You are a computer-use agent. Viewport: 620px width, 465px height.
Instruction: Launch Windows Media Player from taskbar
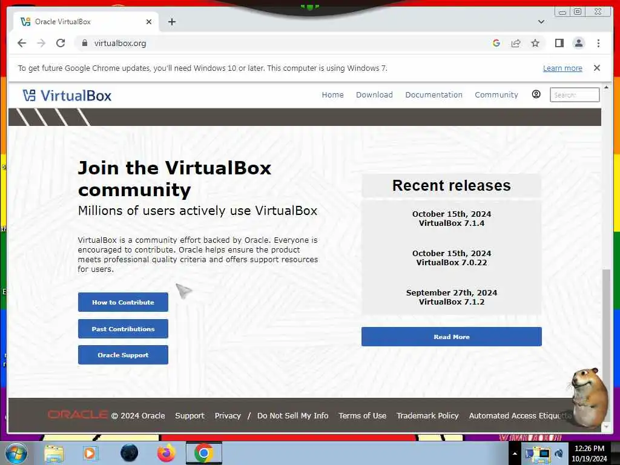coord(91,453)
